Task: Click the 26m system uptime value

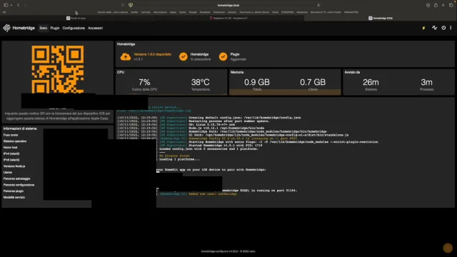Action: [x=371, y=82]
